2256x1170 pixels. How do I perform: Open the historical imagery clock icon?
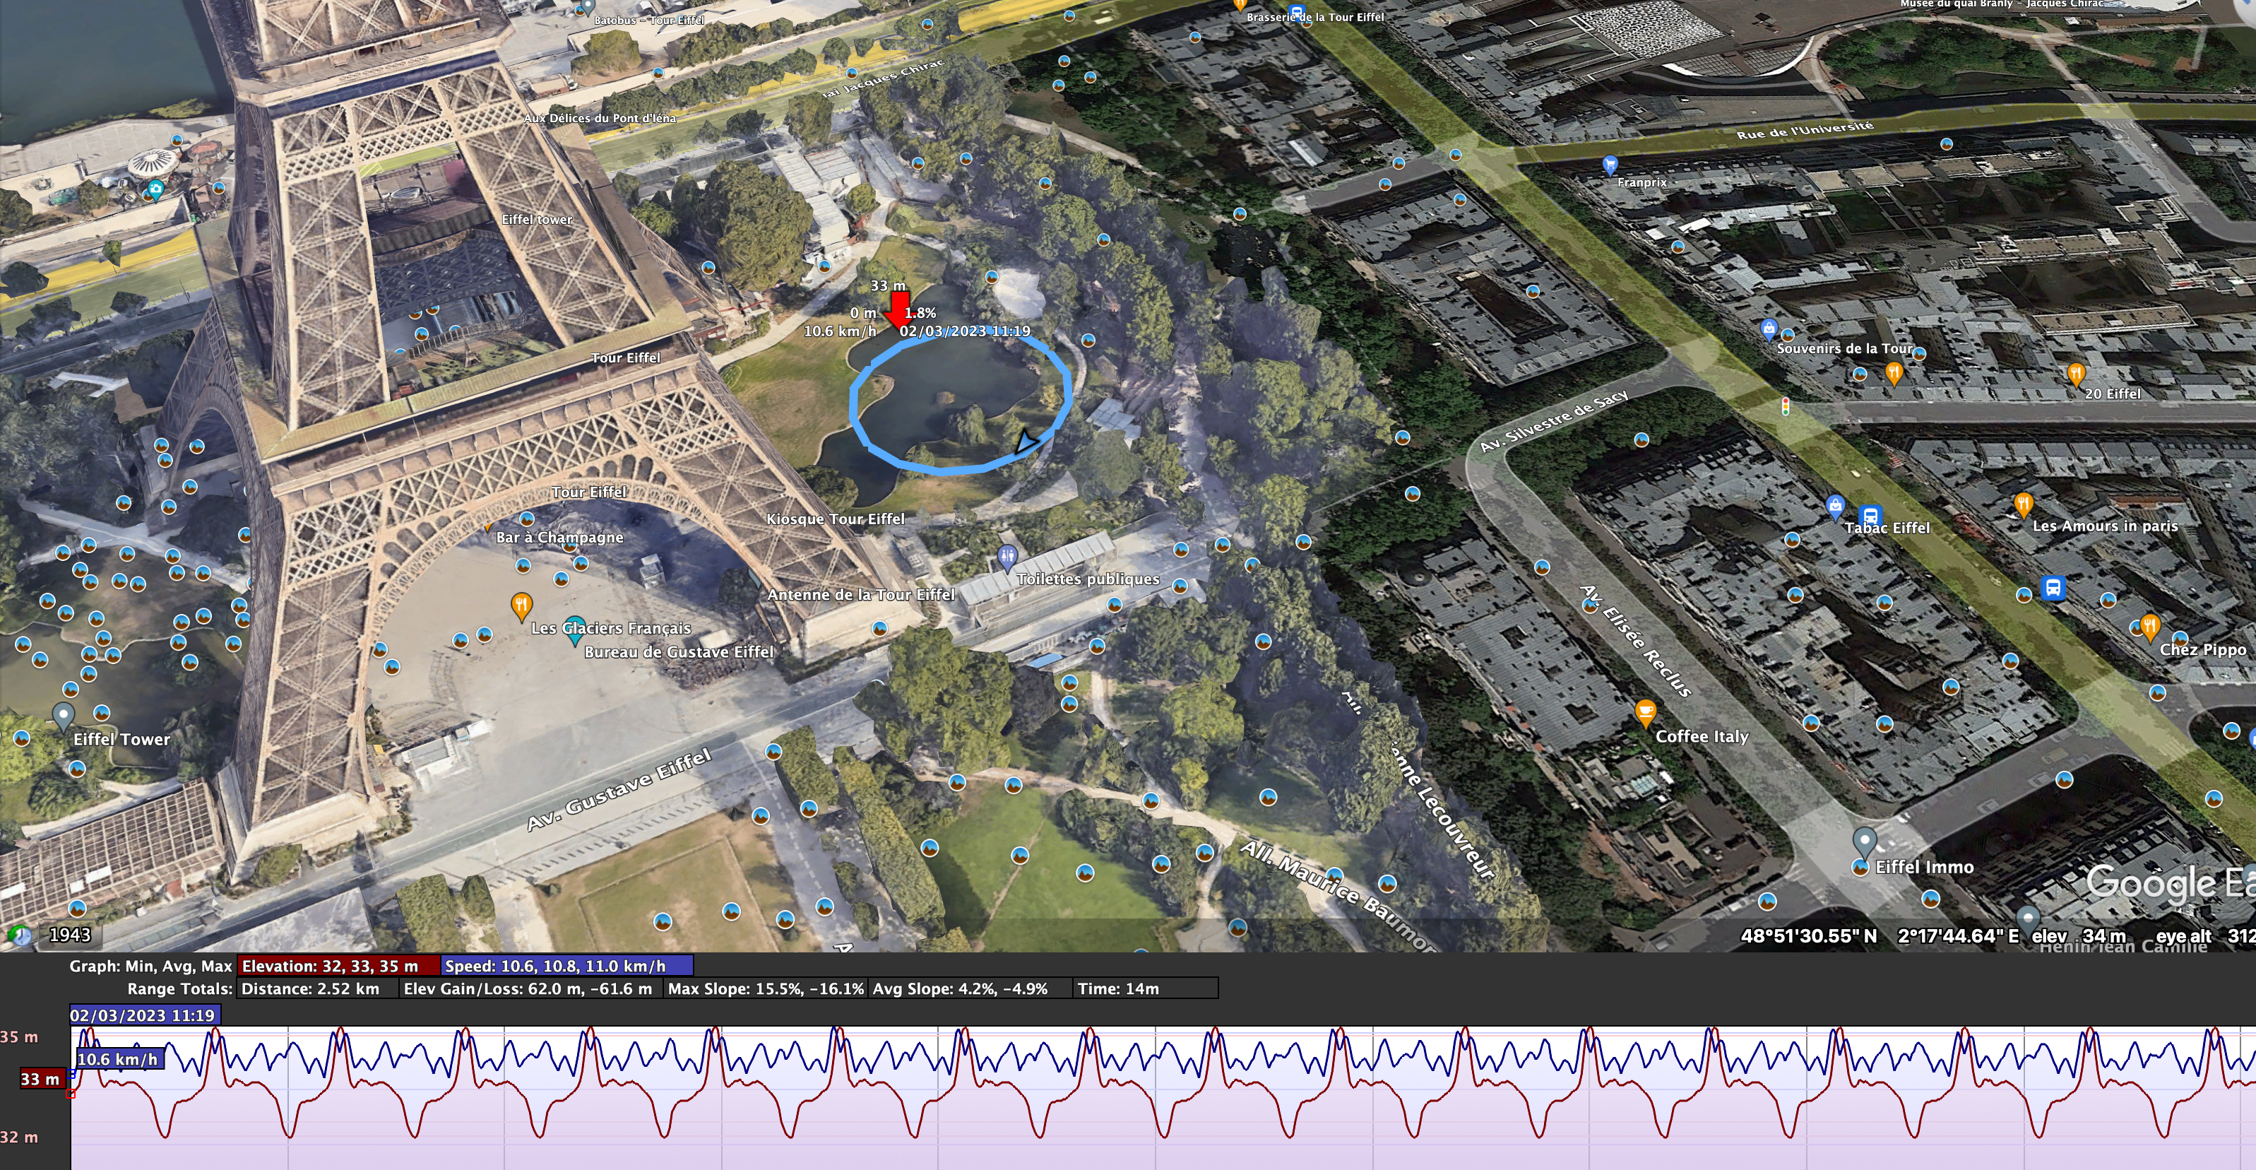pyautogui.click(x=18, y=935)
